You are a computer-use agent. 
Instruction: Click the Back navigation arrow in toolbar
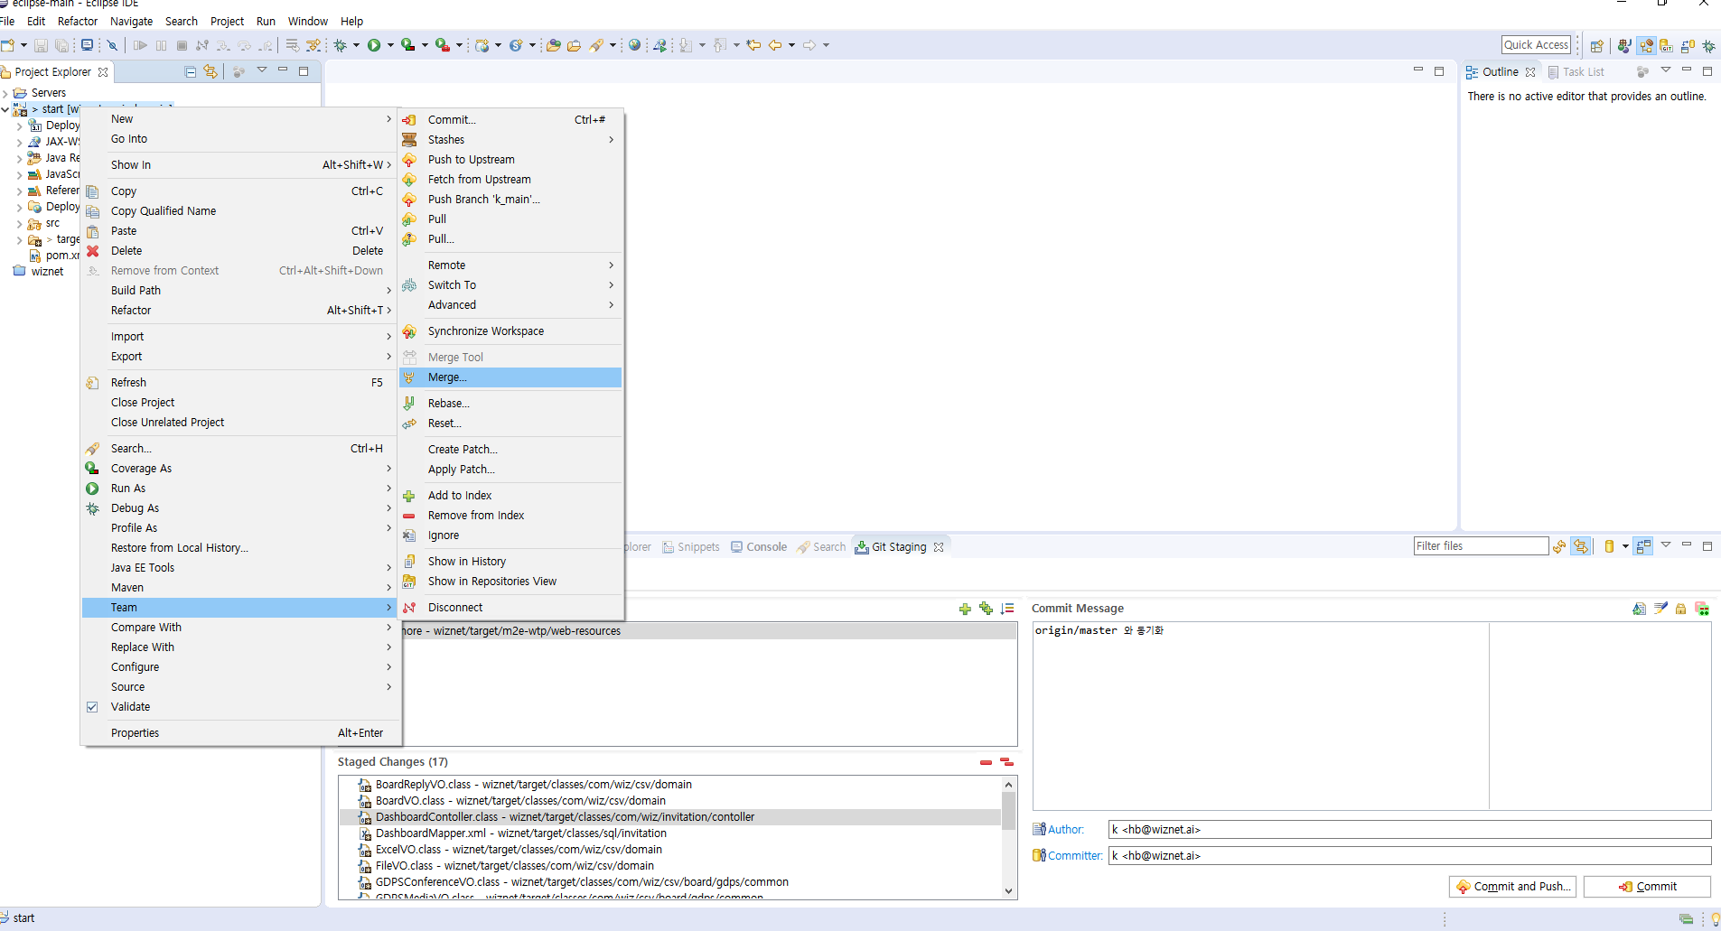(775, 45)
